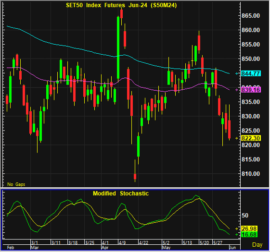Click the Day timeframe label
The image size is (270, 252).
[257, 245]
